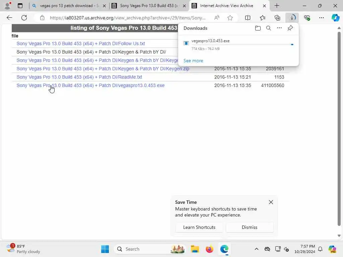
Task: Open the clock showing 7:57 PM
Action: point(305,249)
